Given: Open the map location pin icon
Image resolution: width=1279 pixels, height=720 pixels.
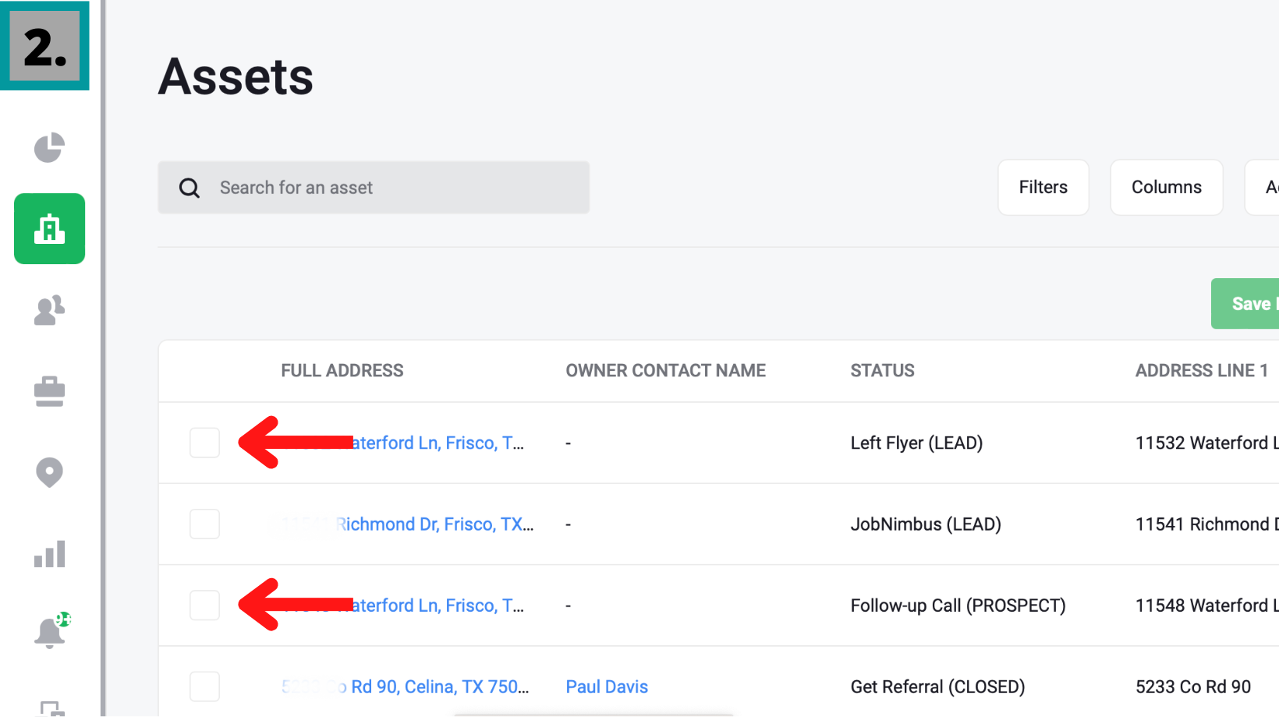Looking at the screenshot, I should pos(49,472).
